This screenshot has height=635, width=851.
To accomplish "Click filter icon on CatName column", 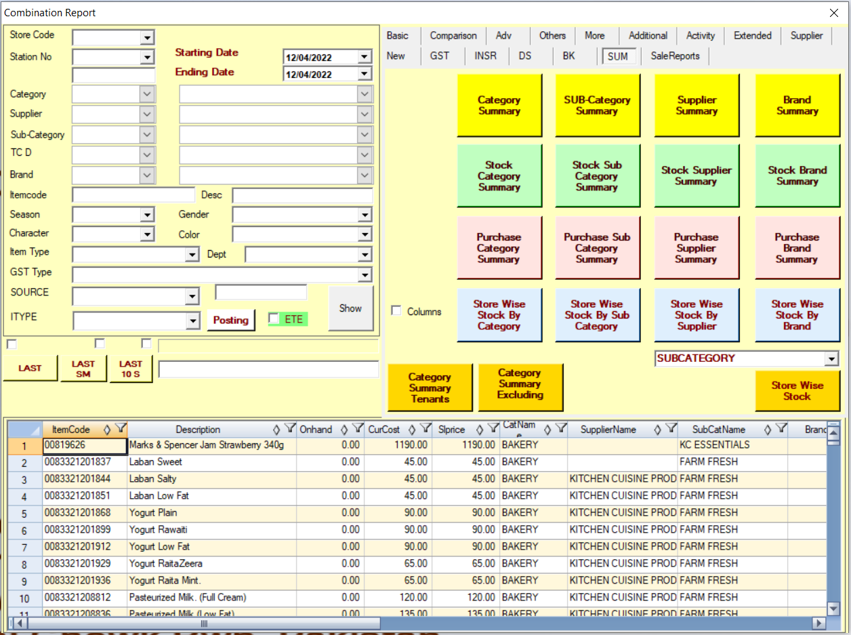I will coord(561,429).
